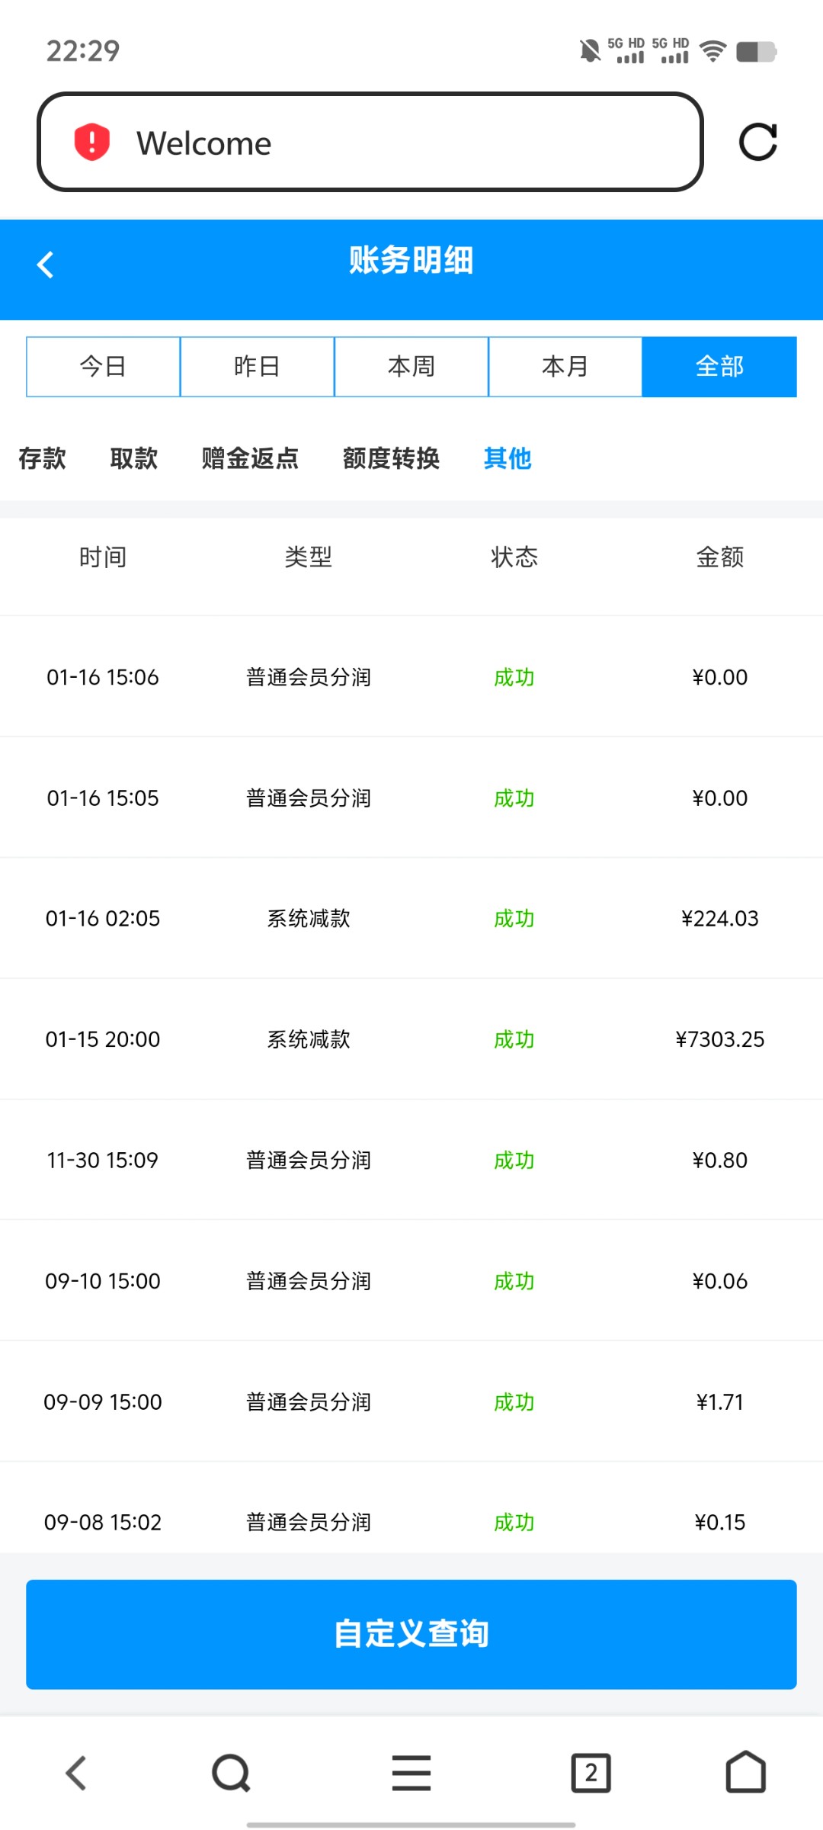Select the 本周 date filter
Screen dimensions: 823x1830
pos(411,367)
